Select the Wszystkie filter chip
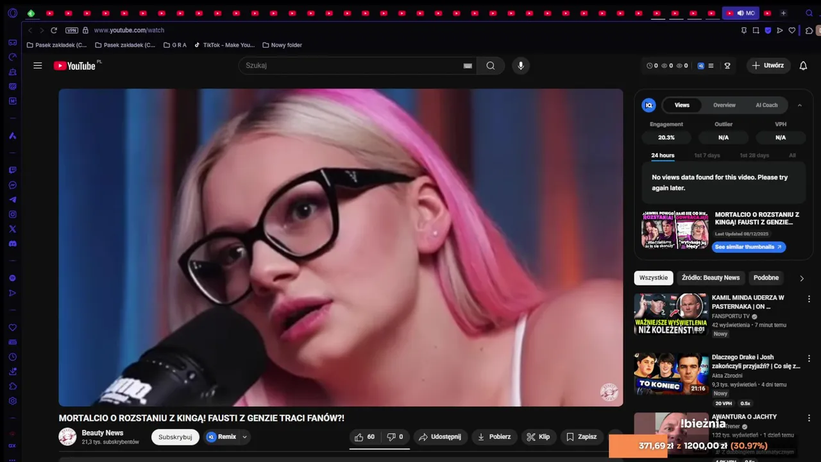Screen dimensions: 821x462 tap(654, 278)
